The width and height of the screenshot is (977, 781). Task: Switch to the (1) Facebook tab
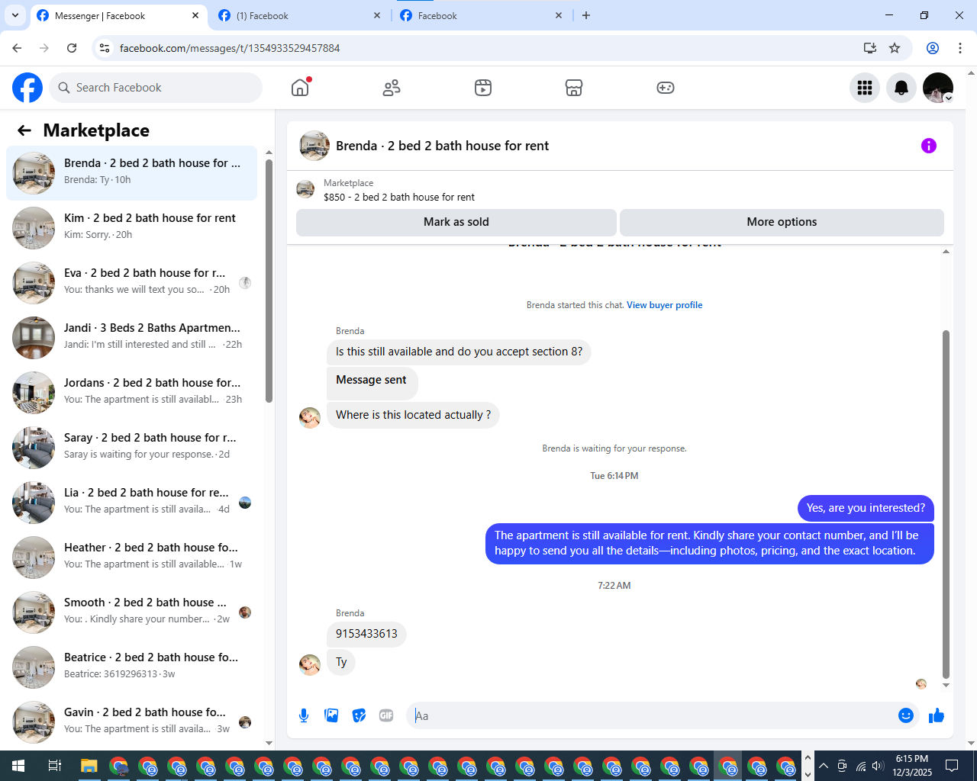[300, 15]
